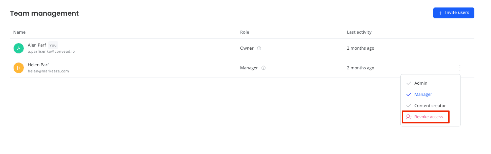Click the checkmark next to Content creator

pos(409,106)
